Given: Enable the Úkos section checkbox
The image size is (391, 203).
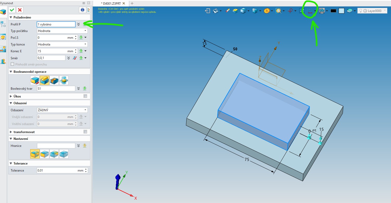Looking at the screenshot, I should (x=85, y=96).
